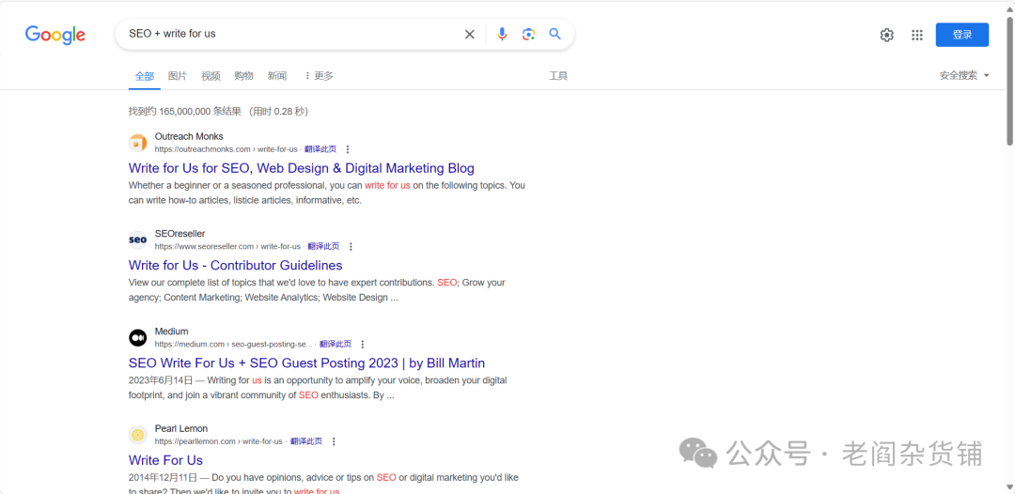Open the 安全搜索 dropdown
The width and height of the screenshot is (1015, 494).
[964, 76]
